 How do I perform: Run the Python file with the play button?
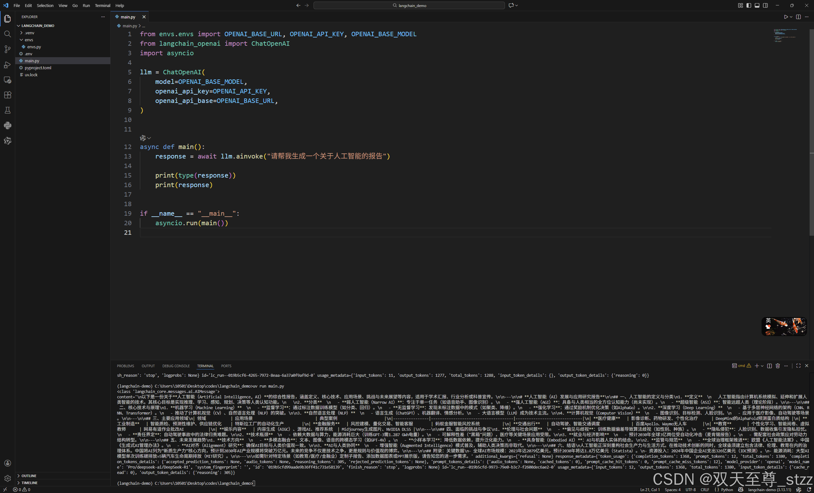786,17
